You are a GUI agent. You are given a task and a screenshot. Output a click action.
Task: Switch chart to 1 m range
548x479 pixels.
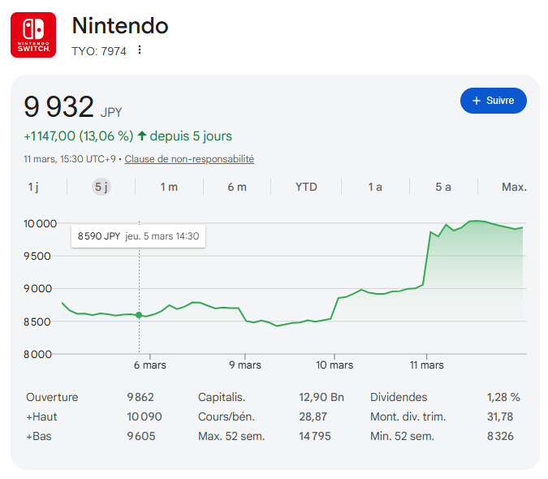click(169, 187)
